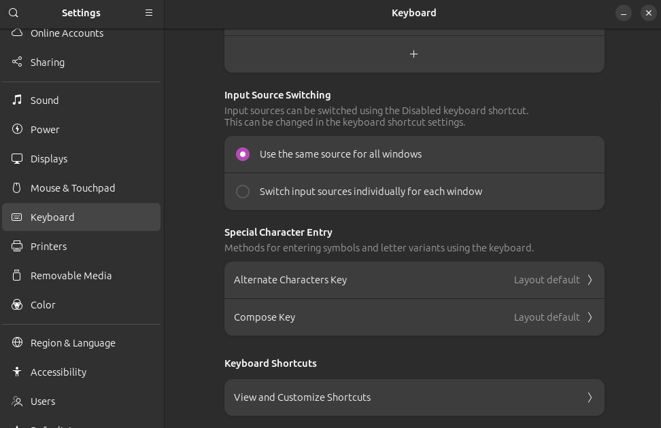Image resolution: width=661 pixels, height=428 pixels.
Task: Click the Printers icon in sidebar
Action: click(x=17, y=247)
